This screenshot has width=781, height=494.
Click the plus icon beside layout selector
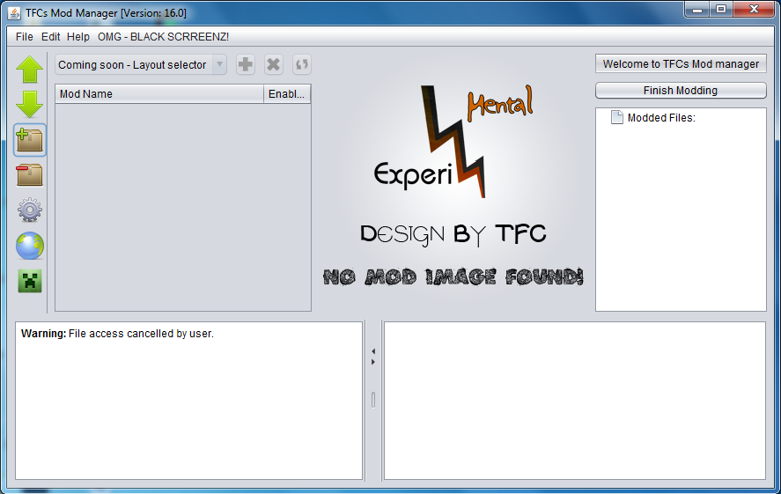point(246,64)
